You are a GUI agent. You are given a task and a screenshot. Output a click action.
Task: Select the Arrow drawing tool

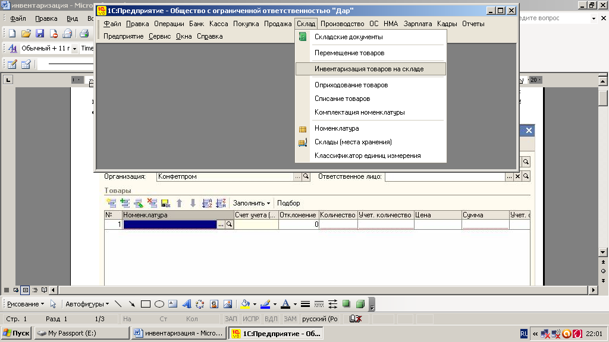tap(131, 304)
